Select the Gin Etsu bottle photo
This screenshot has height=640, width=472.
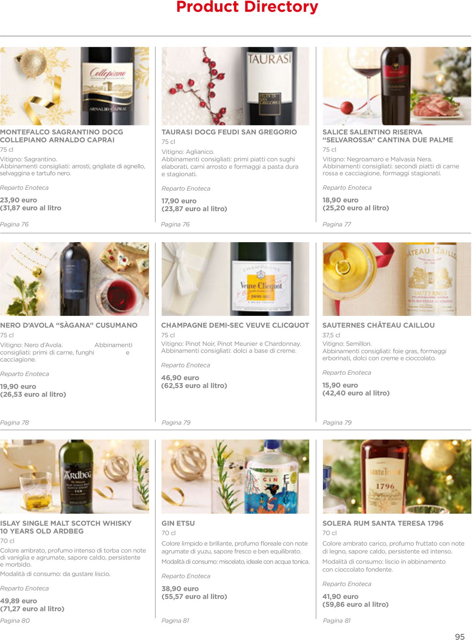[235, 476]
